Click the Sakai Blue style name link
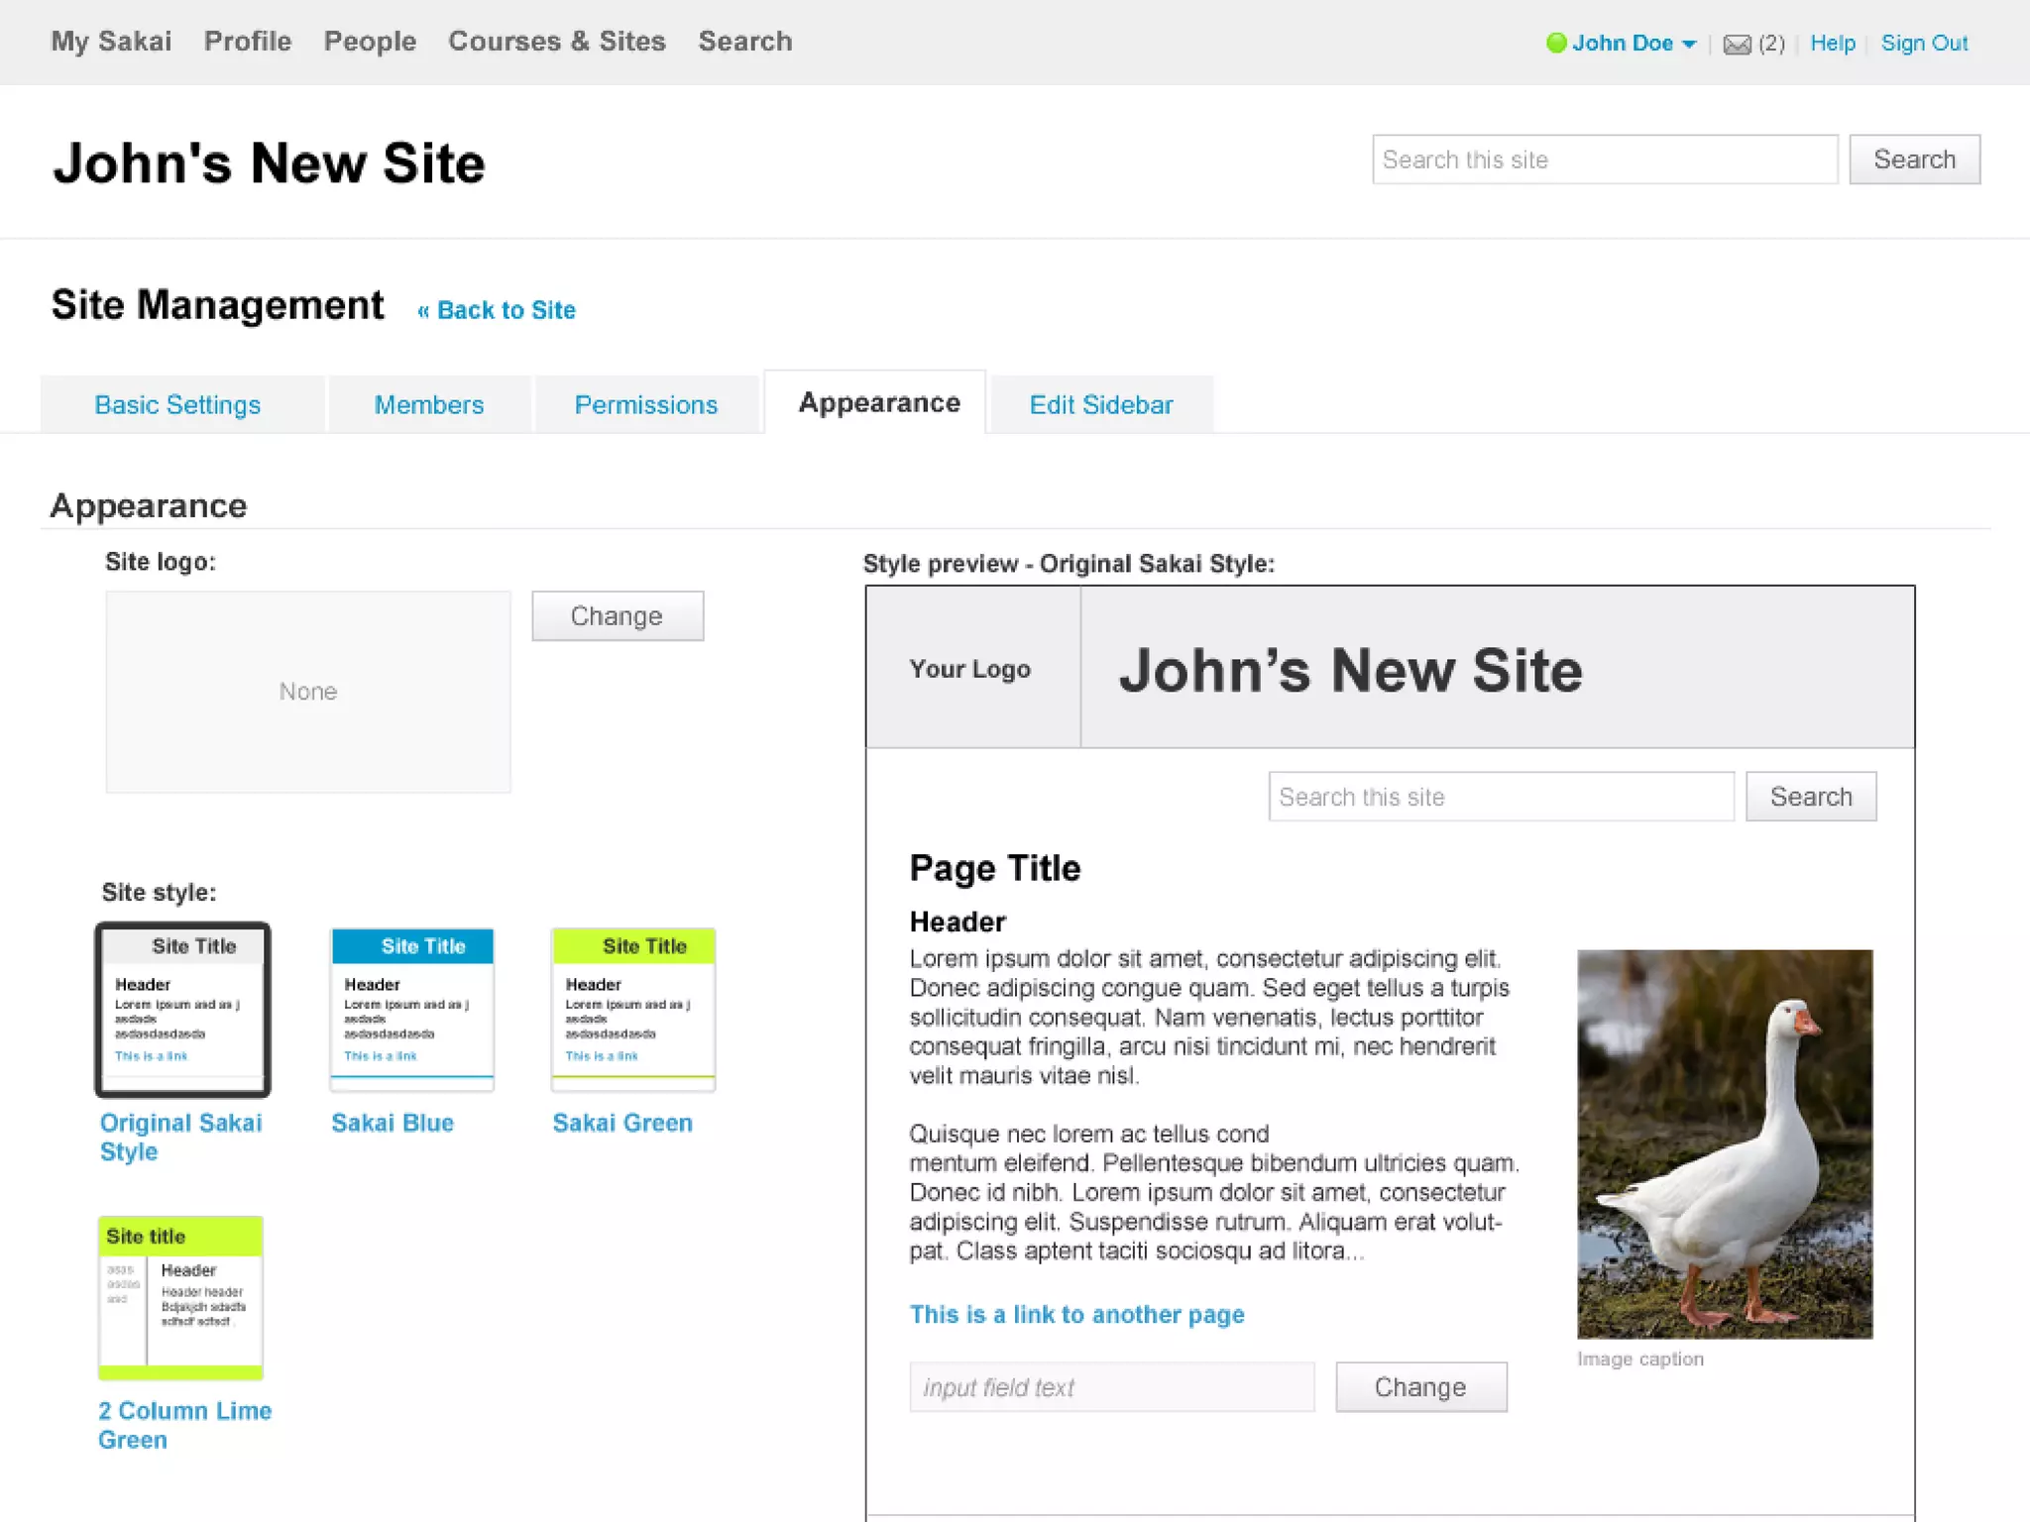The width and height of the screenshot is (2030, 1522). coord(393,1123)
